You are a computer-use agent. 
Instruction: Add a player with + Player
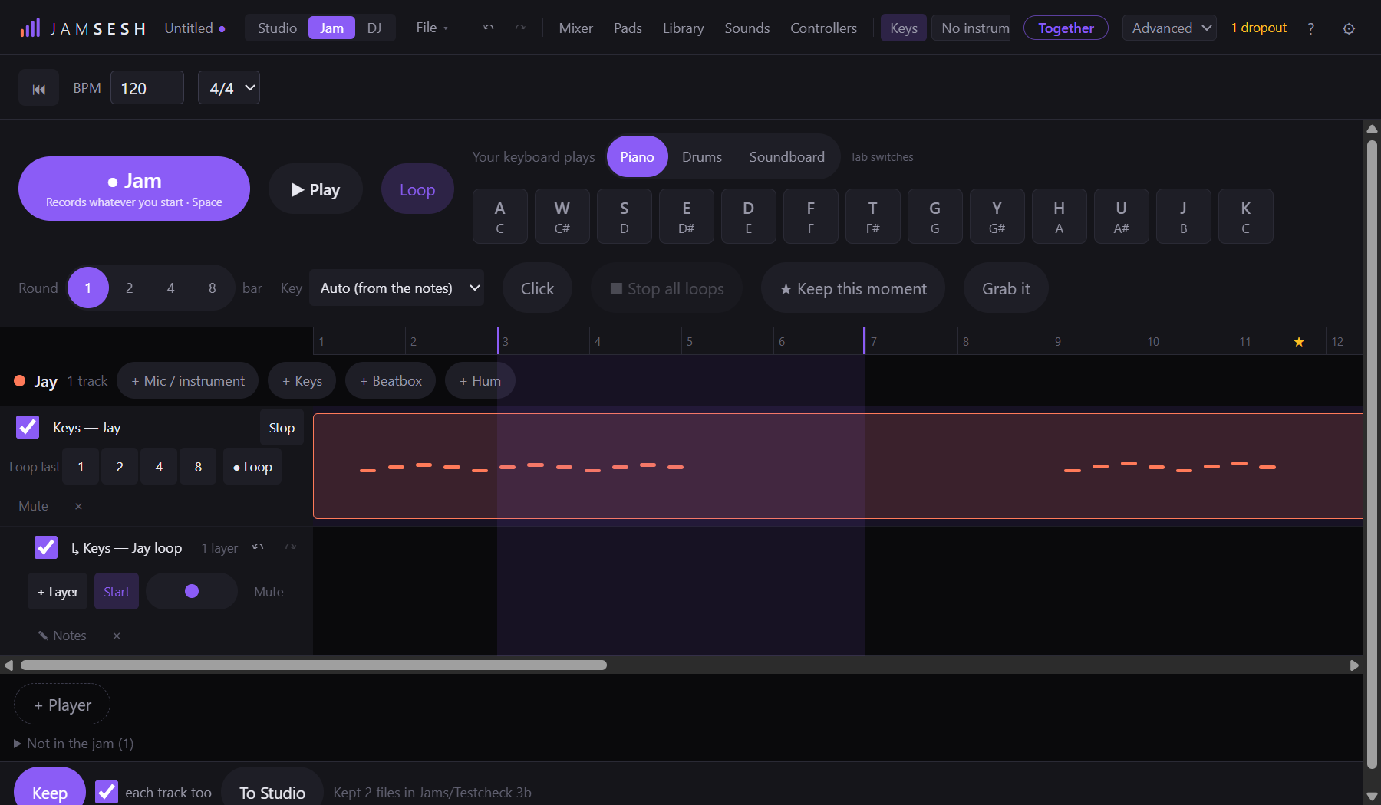pyautogui.click(x=62, y=705)
